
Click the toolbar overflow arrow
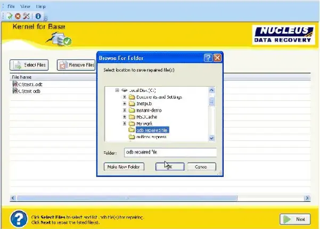45,19
